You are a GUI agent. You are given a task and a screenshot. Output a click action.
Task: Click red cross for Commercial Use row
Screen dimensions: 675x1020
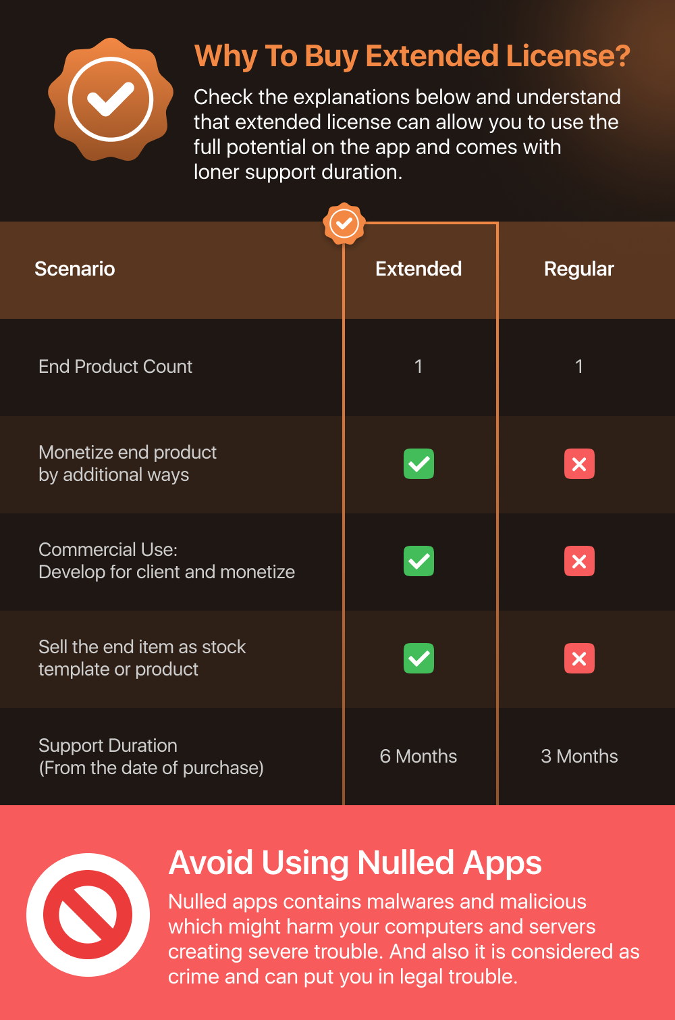pos(579,561)
